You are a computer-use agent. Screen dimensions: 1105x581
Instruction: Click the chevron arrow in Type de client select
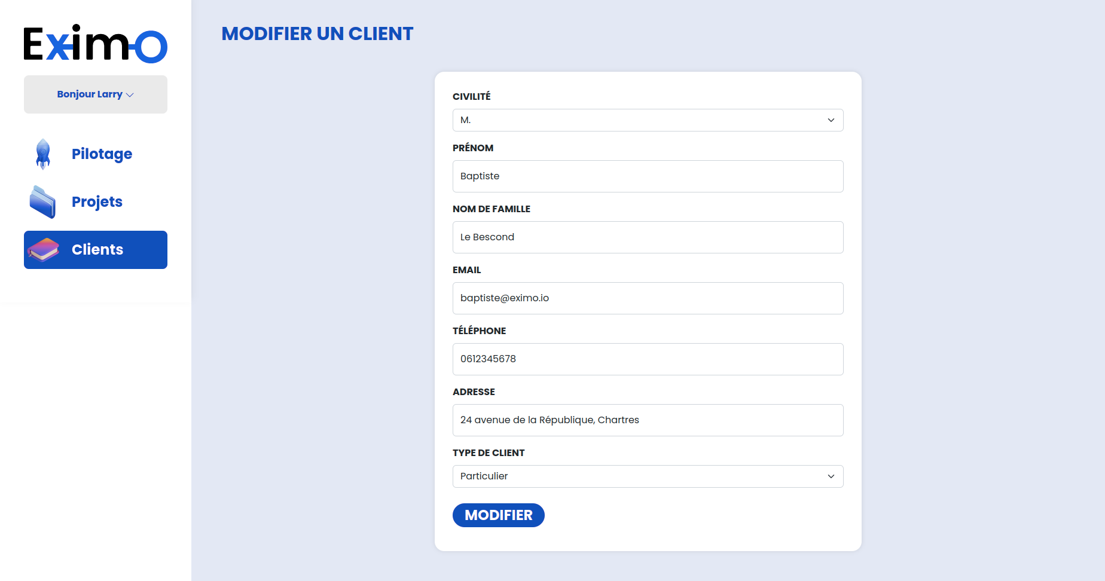831,476
